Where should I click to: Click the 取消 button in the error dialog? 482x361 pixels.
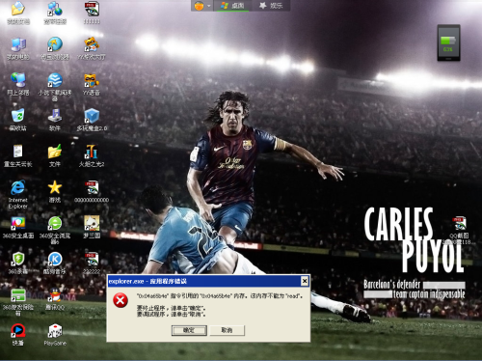pos(227,330)
